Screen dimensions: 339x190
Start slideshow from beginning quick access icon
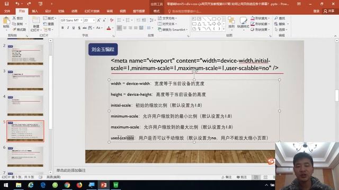40,4
